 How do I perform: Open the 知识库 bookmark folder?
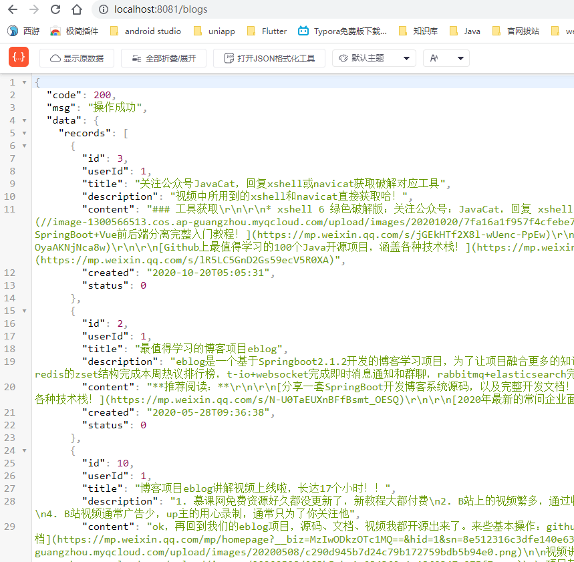418,31
